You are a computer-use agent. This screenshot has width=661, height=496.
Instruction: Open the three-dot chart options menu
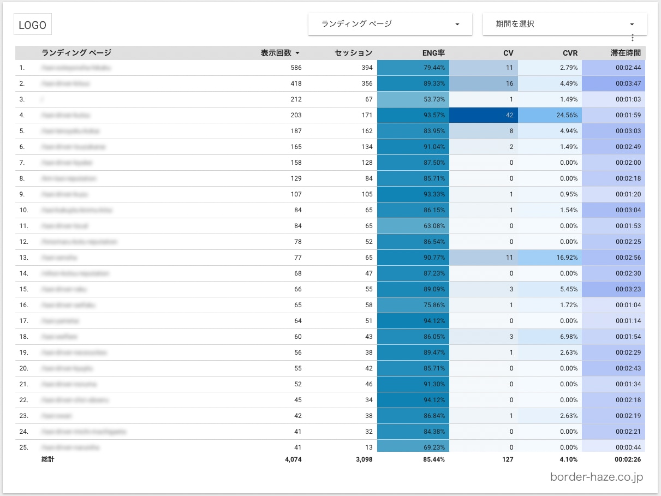pos(633,38)
